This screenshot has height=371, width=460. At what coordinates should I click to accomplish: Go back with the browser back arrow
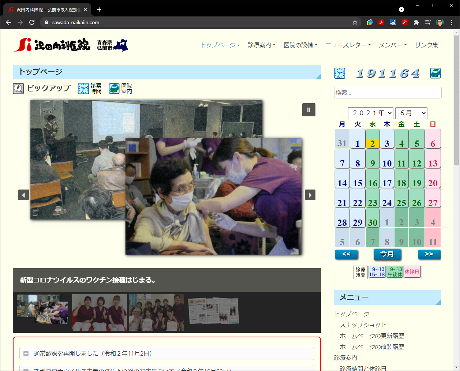tap(8, 22)
